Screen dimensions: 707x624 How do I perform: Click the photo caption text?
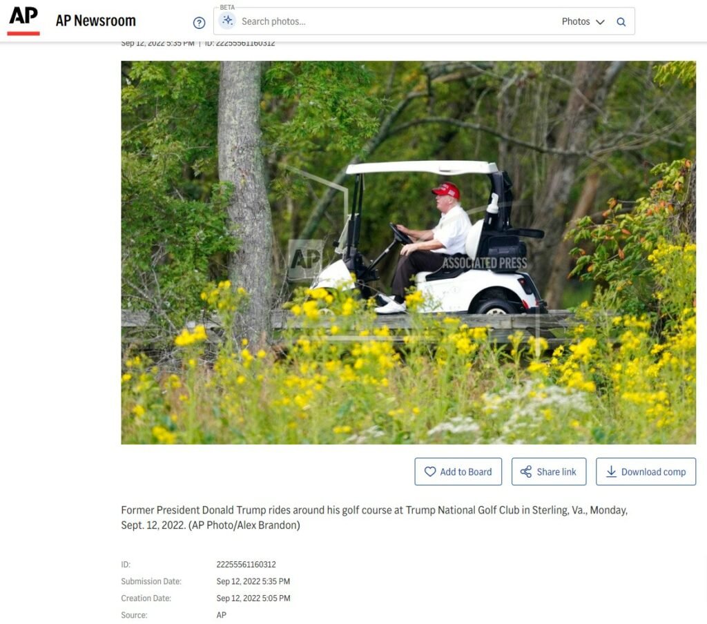(374, 517)
